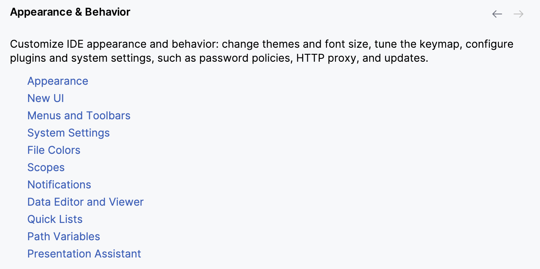Open the Quick Lists page
This screenshot has width=540, height=269.
point(55,219)
